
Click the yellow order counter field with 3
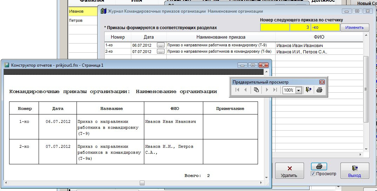pos(300,27)
